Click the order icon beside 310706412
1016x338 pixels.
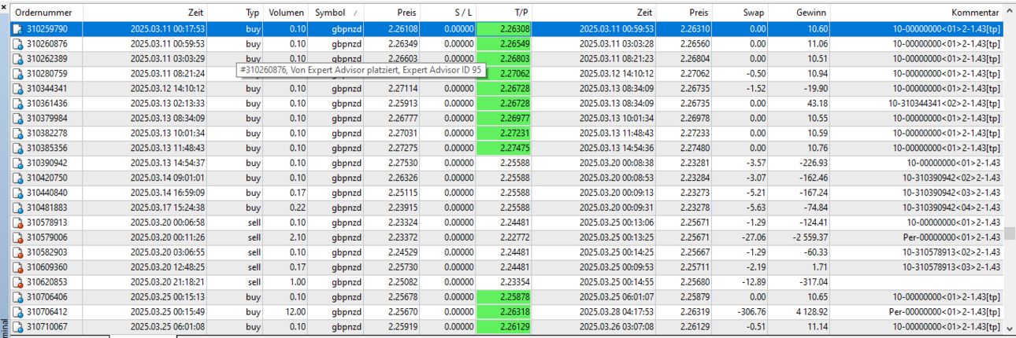[x=17, y=313]
